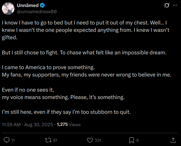The height and width of the screenshot is (146, 181).
Task: Open the 11:59 AM timestamp link
Action: (11, 125)
